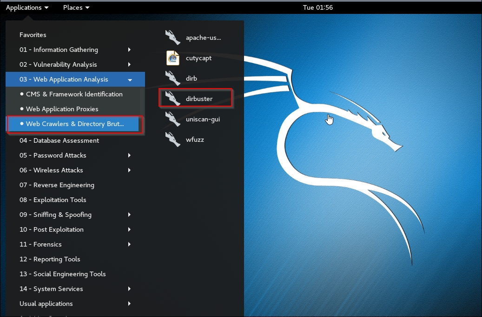Expand arrow next to Password Attacks
Screen dimensions: 482x317
[x=129, y=155]
